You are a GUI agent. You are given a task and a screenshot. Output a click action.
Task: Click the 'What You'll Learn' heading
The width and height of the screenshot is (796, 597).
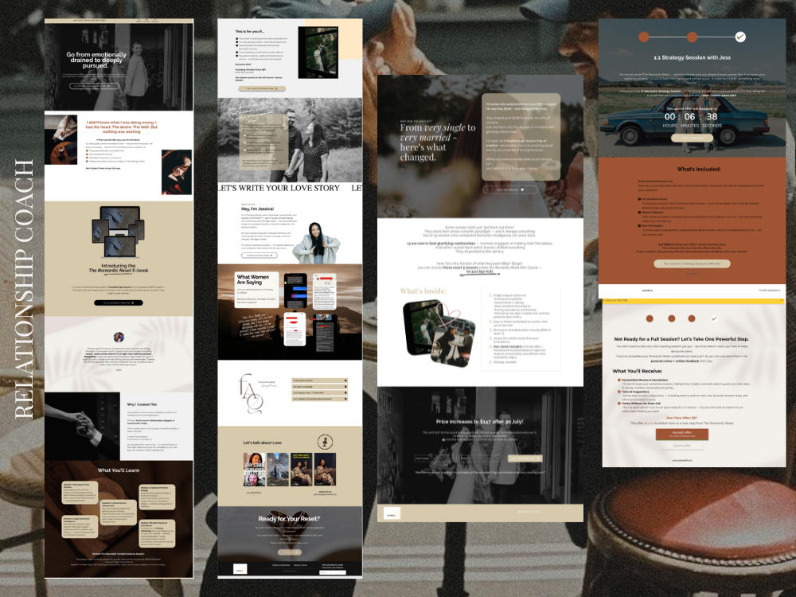[119, 470]
